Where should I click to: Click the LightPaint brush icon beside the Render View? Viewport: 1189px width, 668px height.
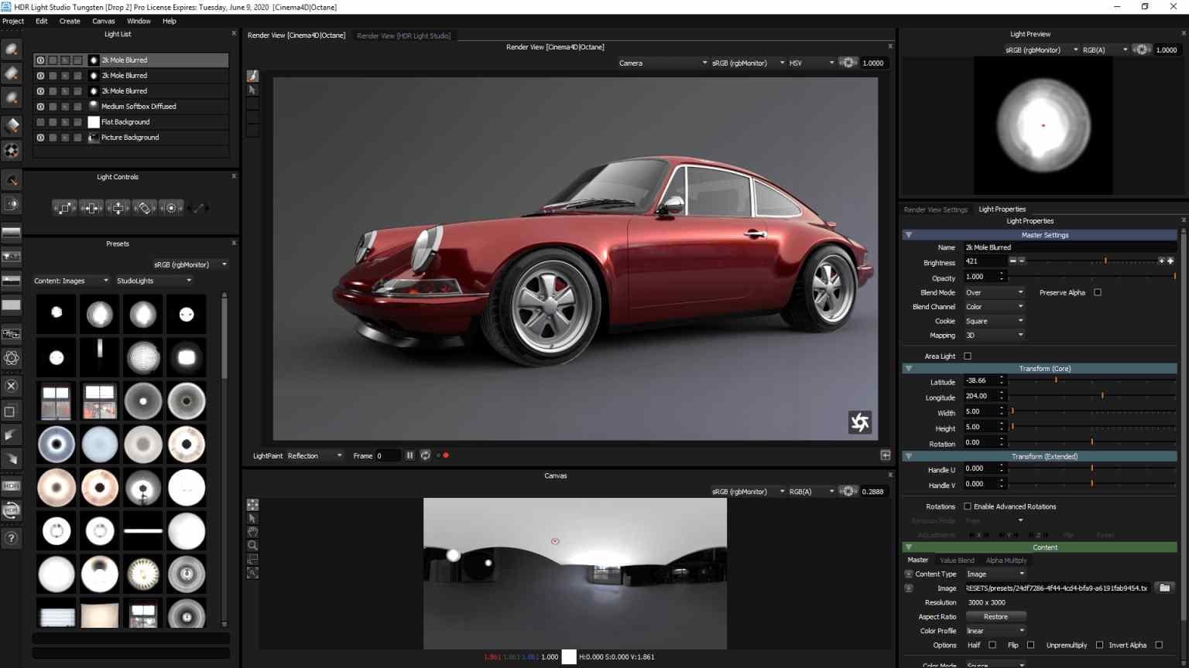253,76
